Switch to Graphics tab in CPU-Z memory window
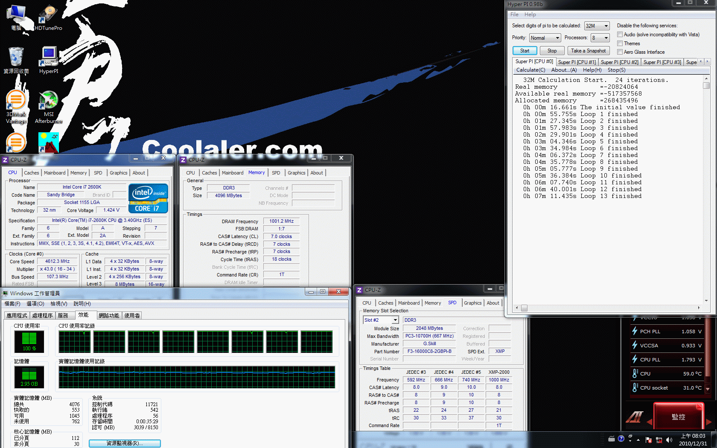Screen dimensions: 717x448 [x=296, y=173]
